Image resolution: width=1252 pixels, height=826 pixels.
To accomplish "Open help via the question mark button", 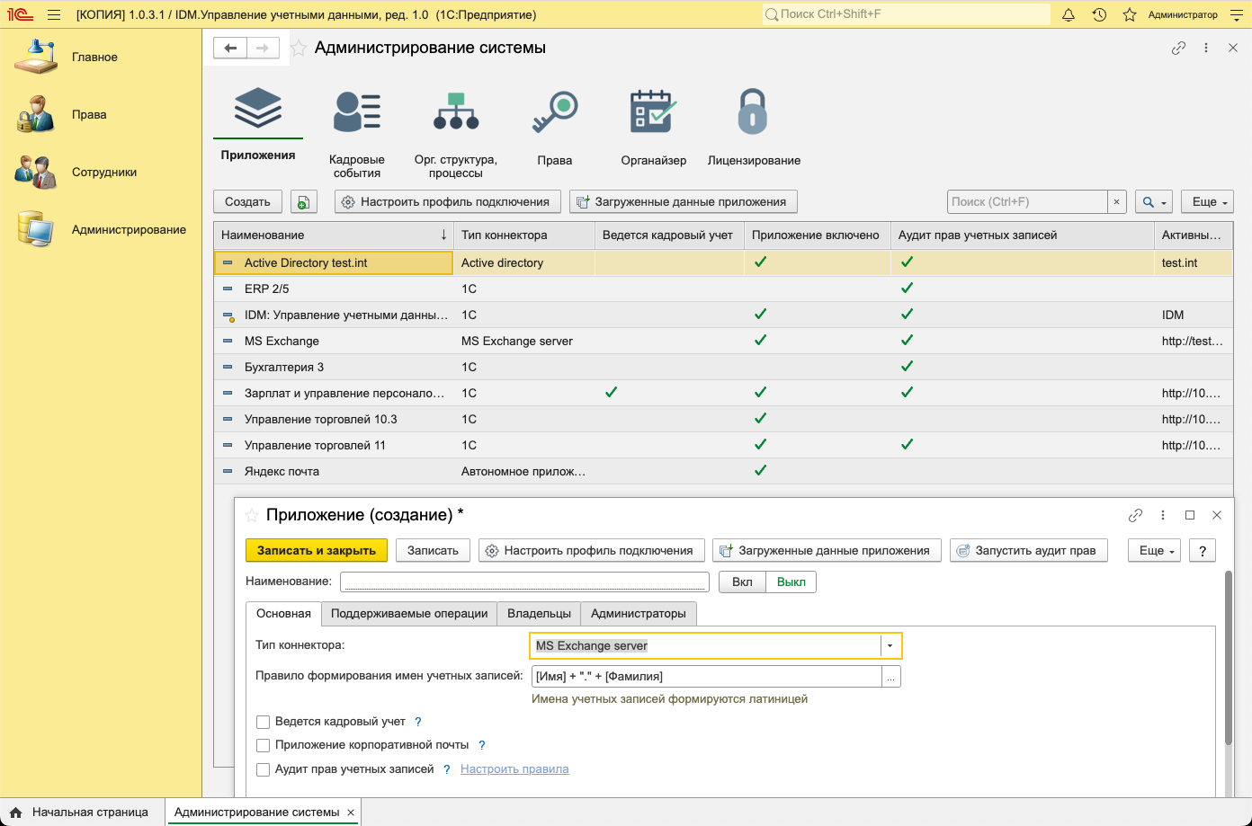I will [x=1203, y=551].
